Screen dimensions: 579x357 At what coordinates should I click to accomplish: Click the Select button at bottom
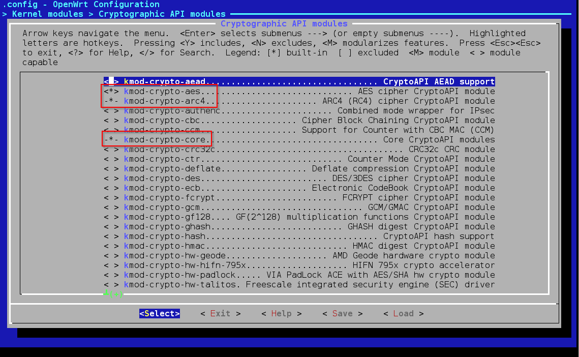point(159,314)
